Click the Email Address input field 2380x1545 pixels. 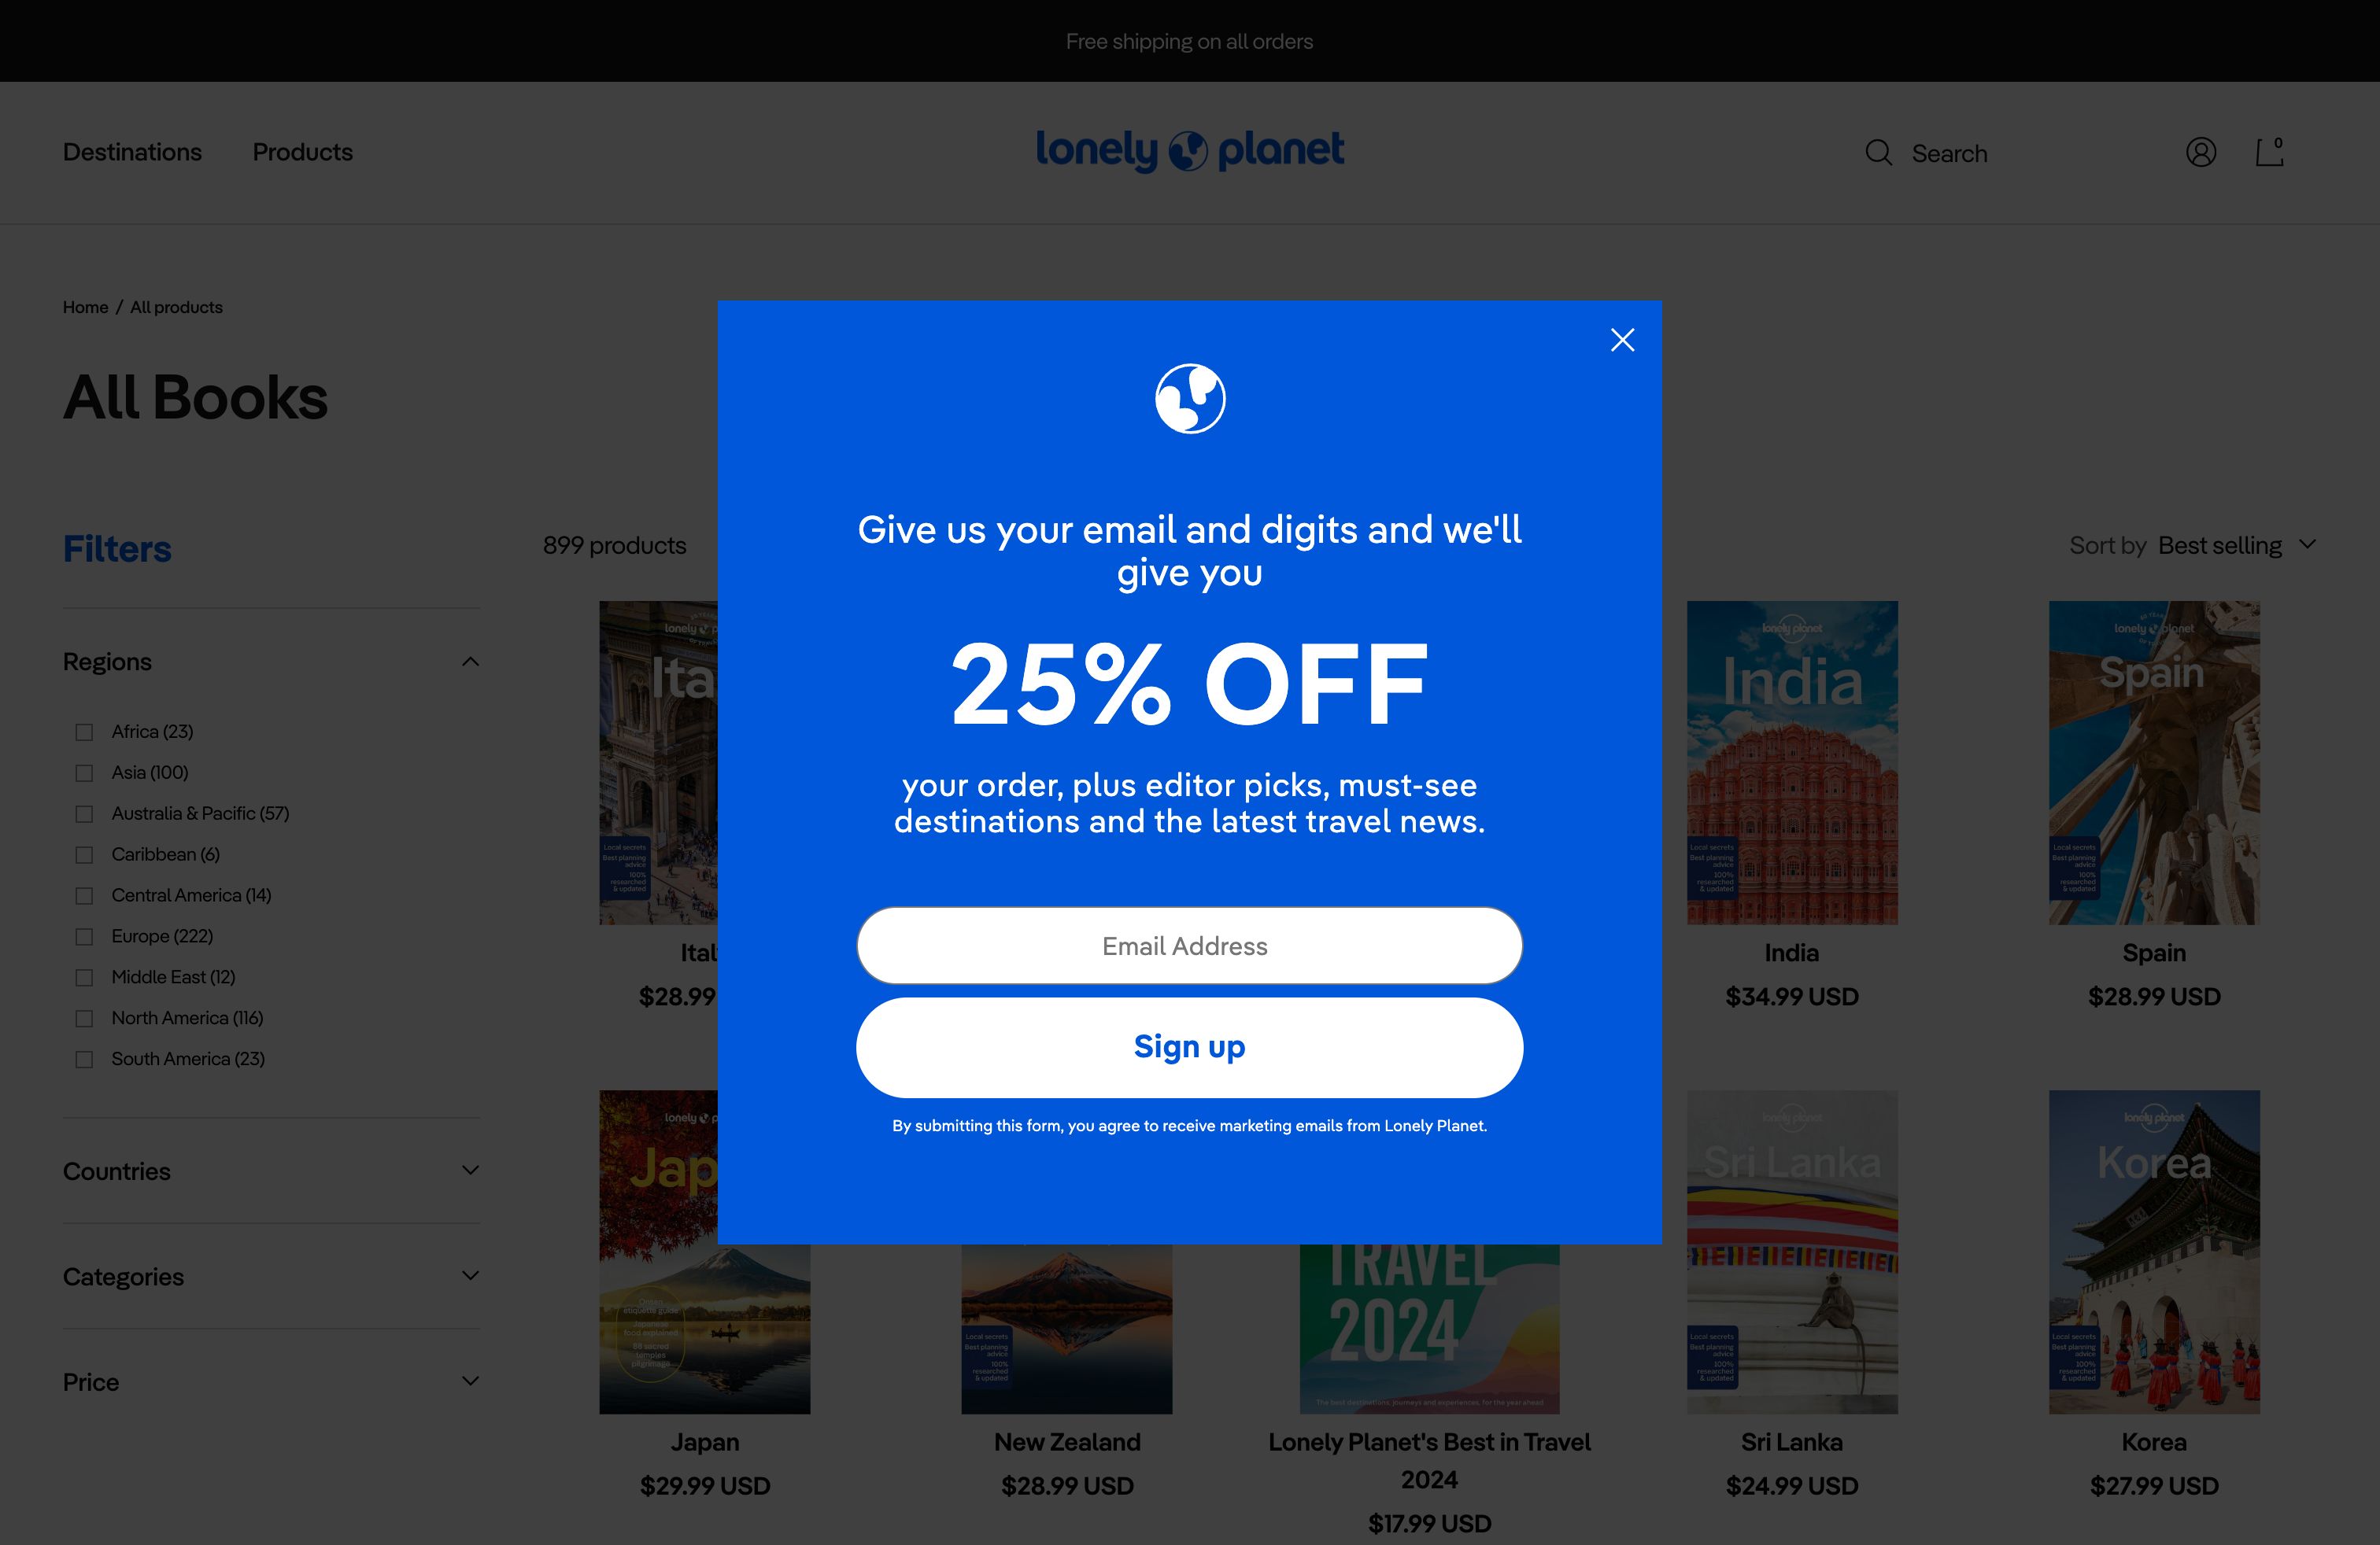point(1188,945)
